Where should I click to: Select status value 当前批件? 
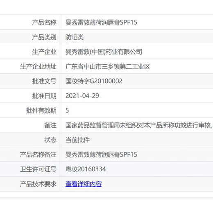[x=77, y=140]
